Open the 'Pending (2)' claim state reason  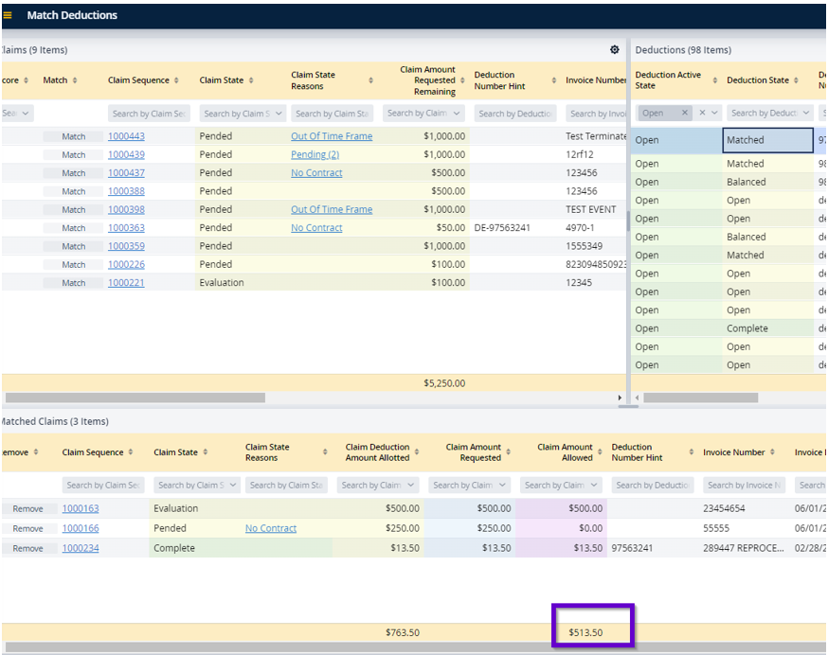coord(315,155)
